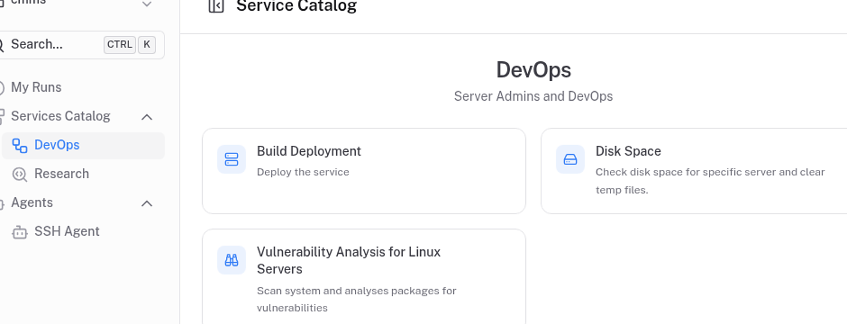
Task: Click the K key hint badge
Action: click(146, 44)
